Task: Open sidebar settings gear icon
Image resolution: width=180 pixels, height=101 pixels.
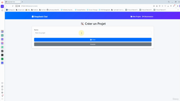Action: tap(2, 93)
